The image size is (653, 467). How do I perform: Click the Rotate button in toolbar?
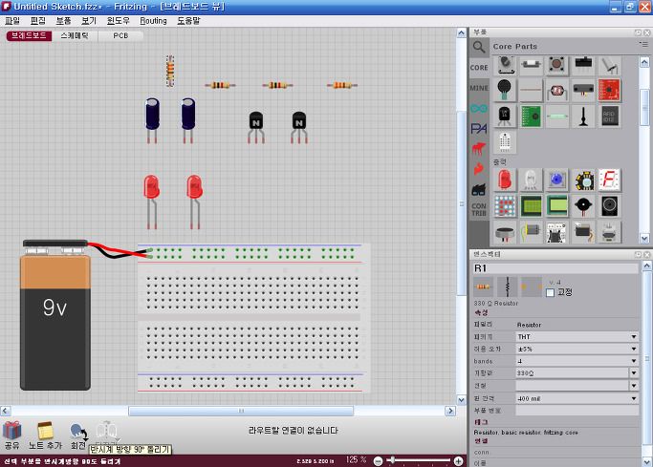coord(78,435)
